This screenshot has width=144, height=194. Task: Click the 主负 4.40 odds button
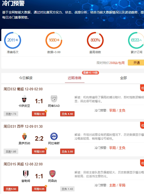[67, 114]
